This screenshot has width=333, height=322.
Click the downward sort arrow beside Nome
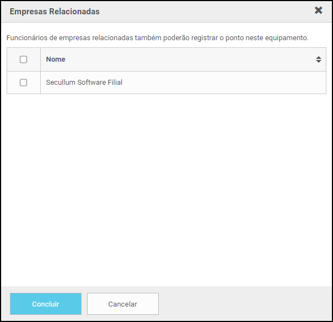coord(319,62)
